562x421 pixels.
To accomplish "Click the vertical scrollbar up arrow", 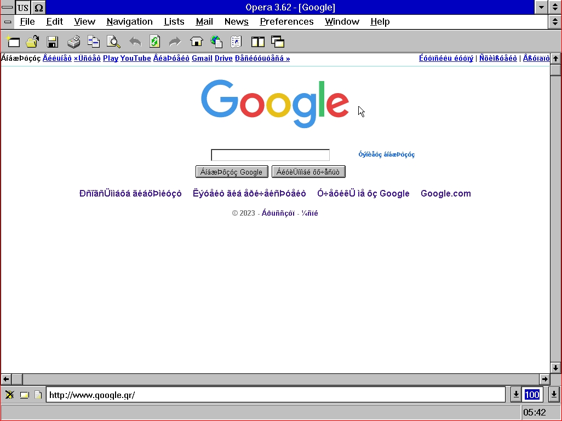I will coord(555,59).
